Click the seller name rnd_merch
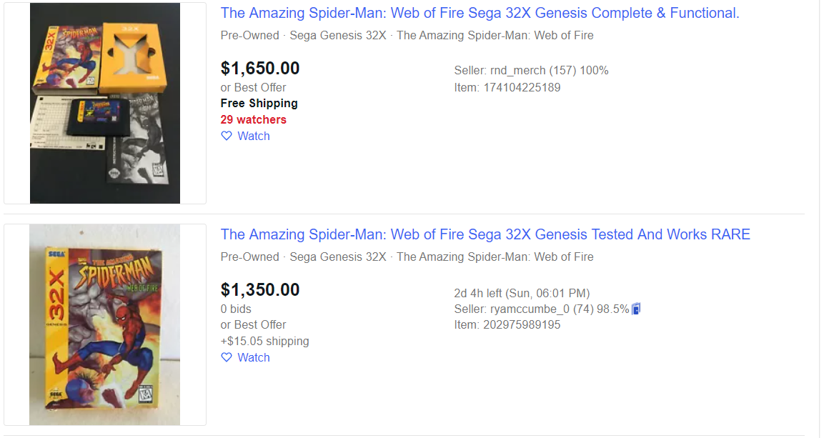This screenshot has width=824, height=438. [518, 70]
